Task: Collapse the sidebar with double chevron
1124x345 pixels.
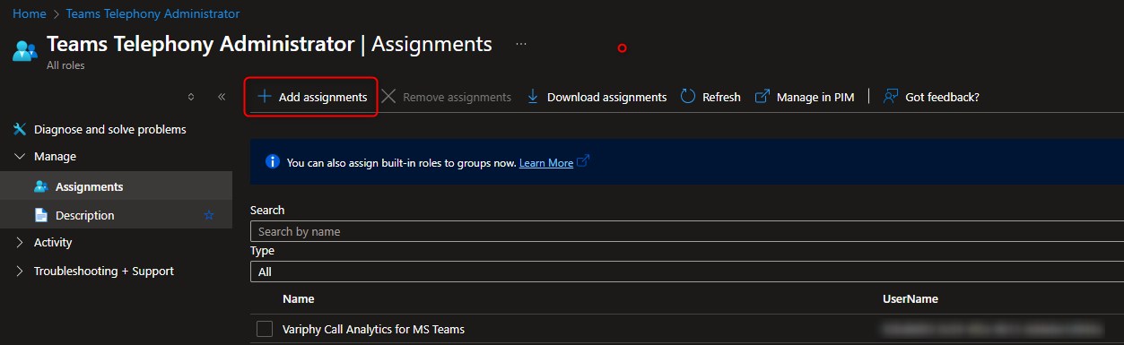Action: (x=222, y=97)
